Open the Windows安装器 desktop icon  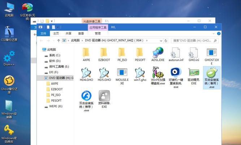(x=9, y=109)
